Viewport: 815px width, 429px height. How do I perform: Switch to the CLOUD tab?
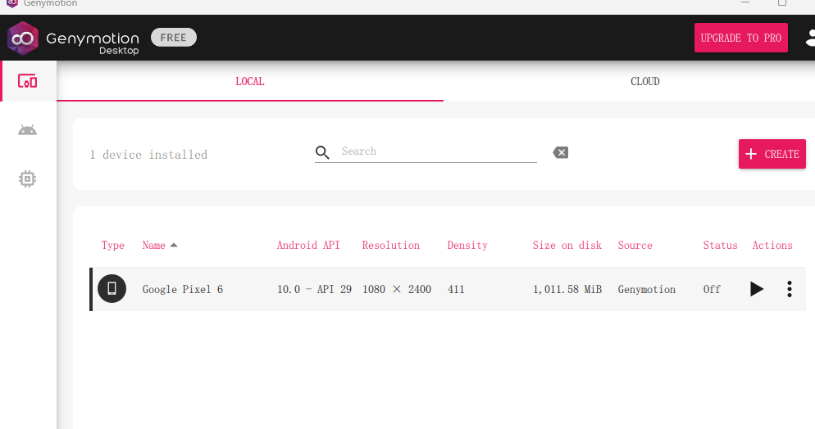click(x=645, y=81)
